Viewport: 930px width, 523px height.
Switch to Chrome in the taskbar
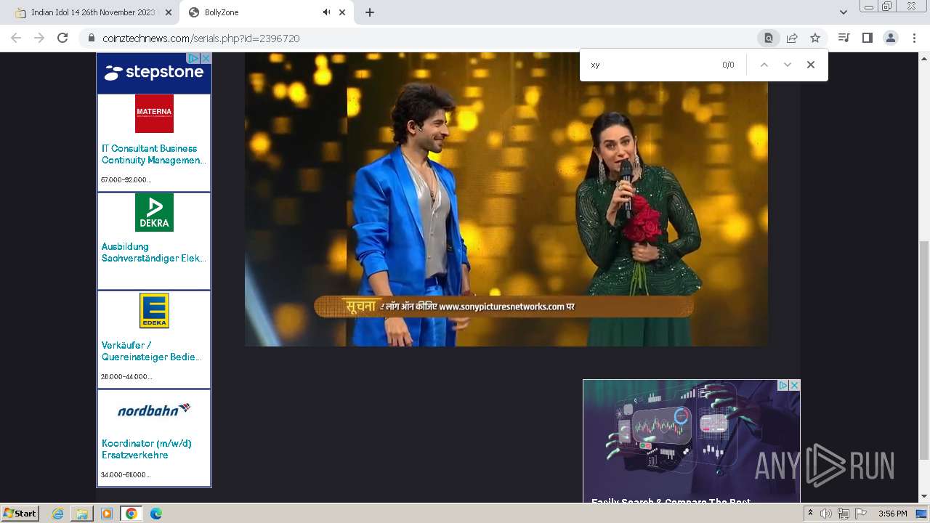(131, 514)
